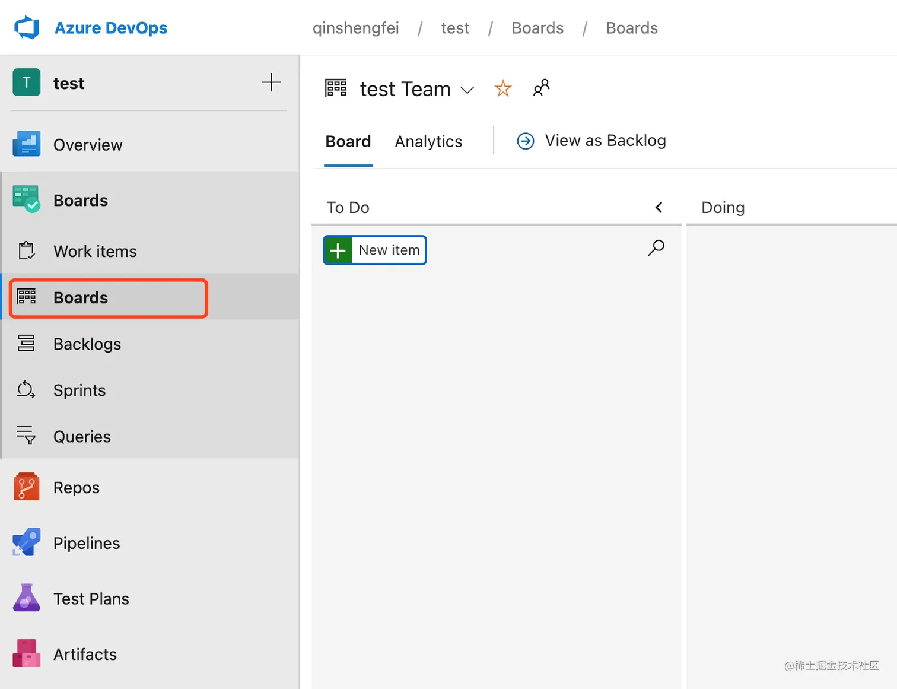Screen dimensions: 897x689
Task: Click the View as Backlog arrow icon
Action: coord(526,141)
